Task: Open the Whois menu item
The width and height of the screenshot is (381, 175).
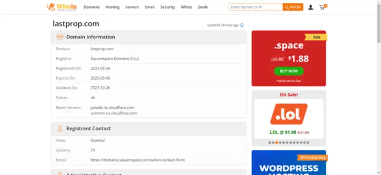Action: point(186,7)
